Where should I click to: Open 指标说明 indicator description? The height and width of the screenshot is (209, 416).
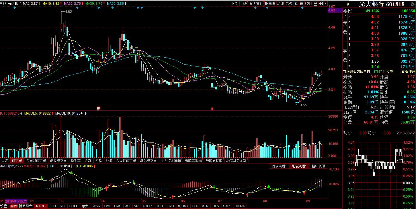pos(318,166)
